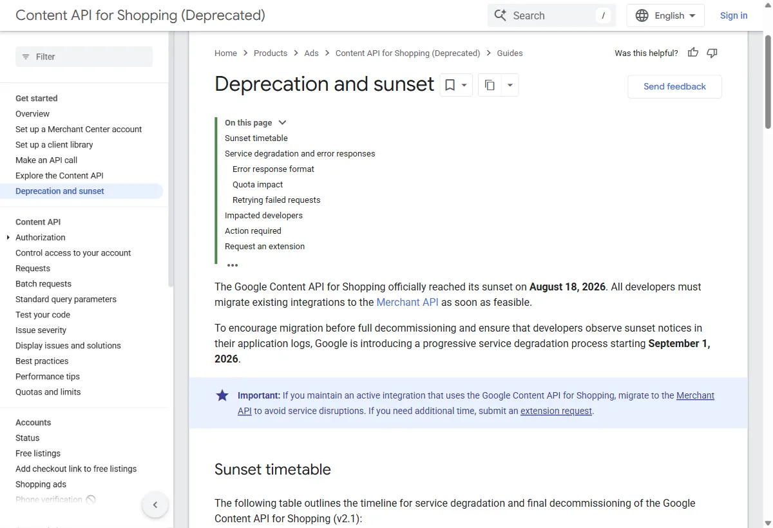
Task: Open Issue severity page
Action: (41, 330)
